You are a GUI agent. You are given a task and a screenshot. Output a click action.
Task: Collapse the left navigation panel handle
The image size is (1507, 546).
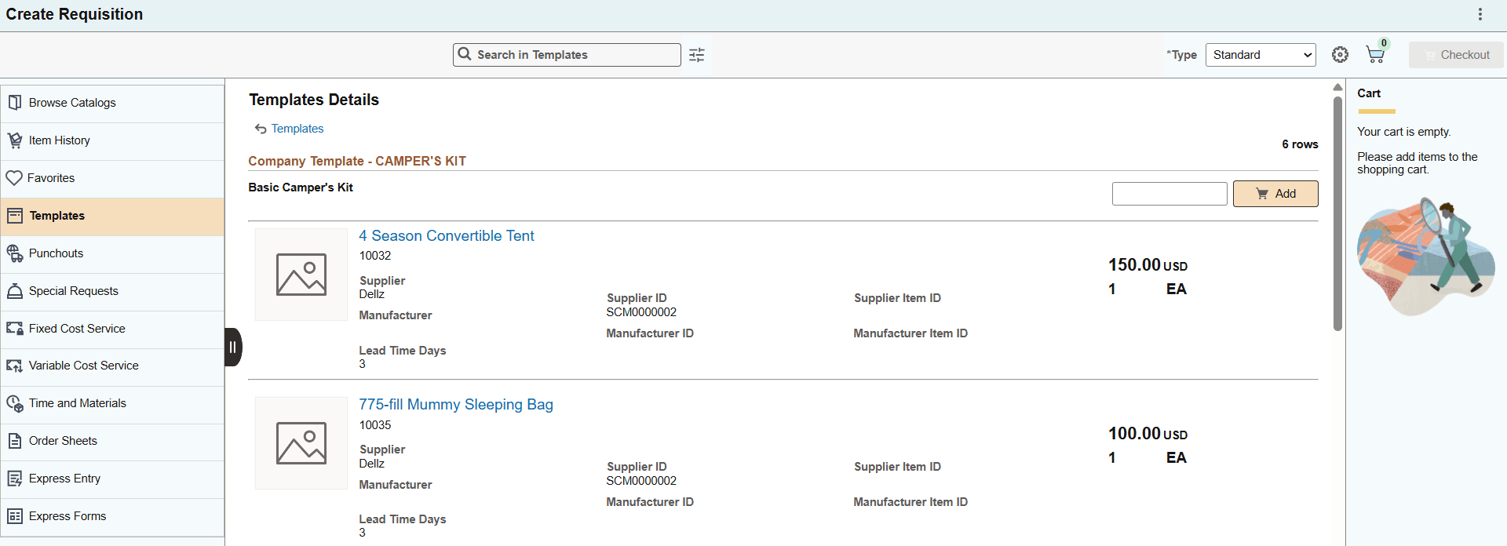pyautogui.click(x=233, y=347)
